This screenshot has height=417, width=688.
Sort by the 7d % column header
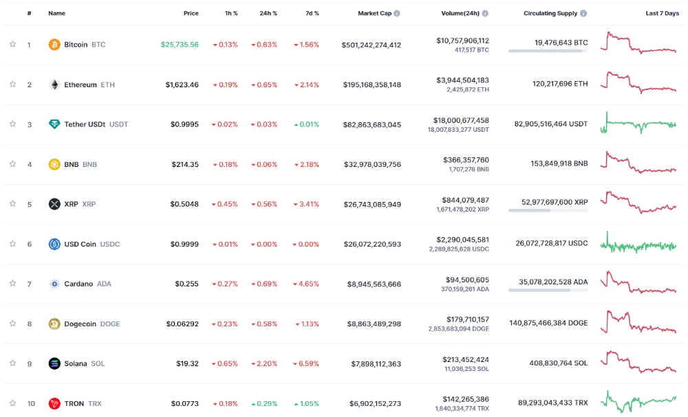click(x=312, y=13)
